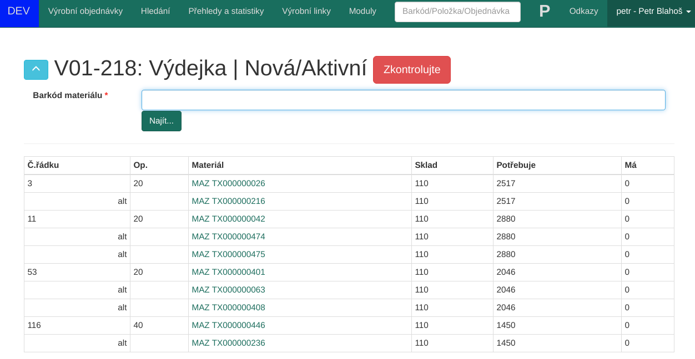Click Op. value 40 in row 116

click(138, 325)
